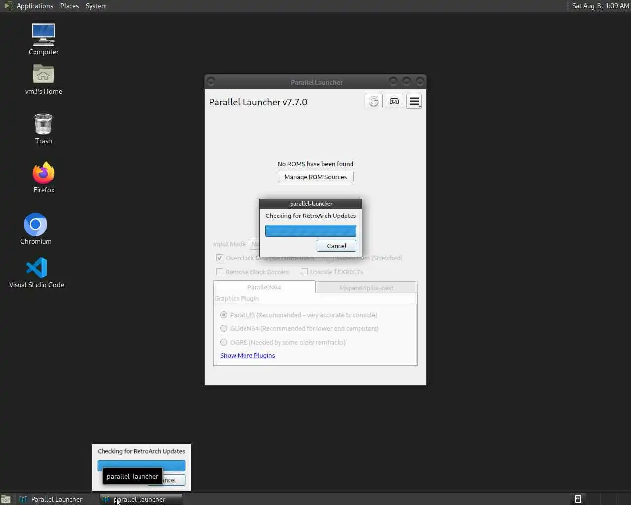Select GLideN64 graphics plugin radio
This screenshot has height=505, width=631.
[224, 328]
